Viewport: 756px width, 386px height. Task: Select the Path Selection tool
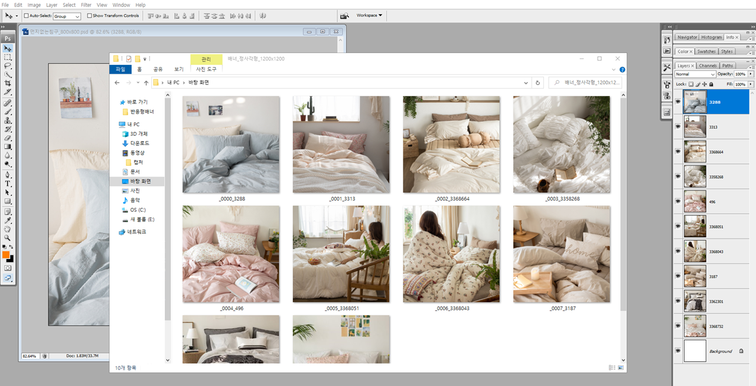point(8,192)
